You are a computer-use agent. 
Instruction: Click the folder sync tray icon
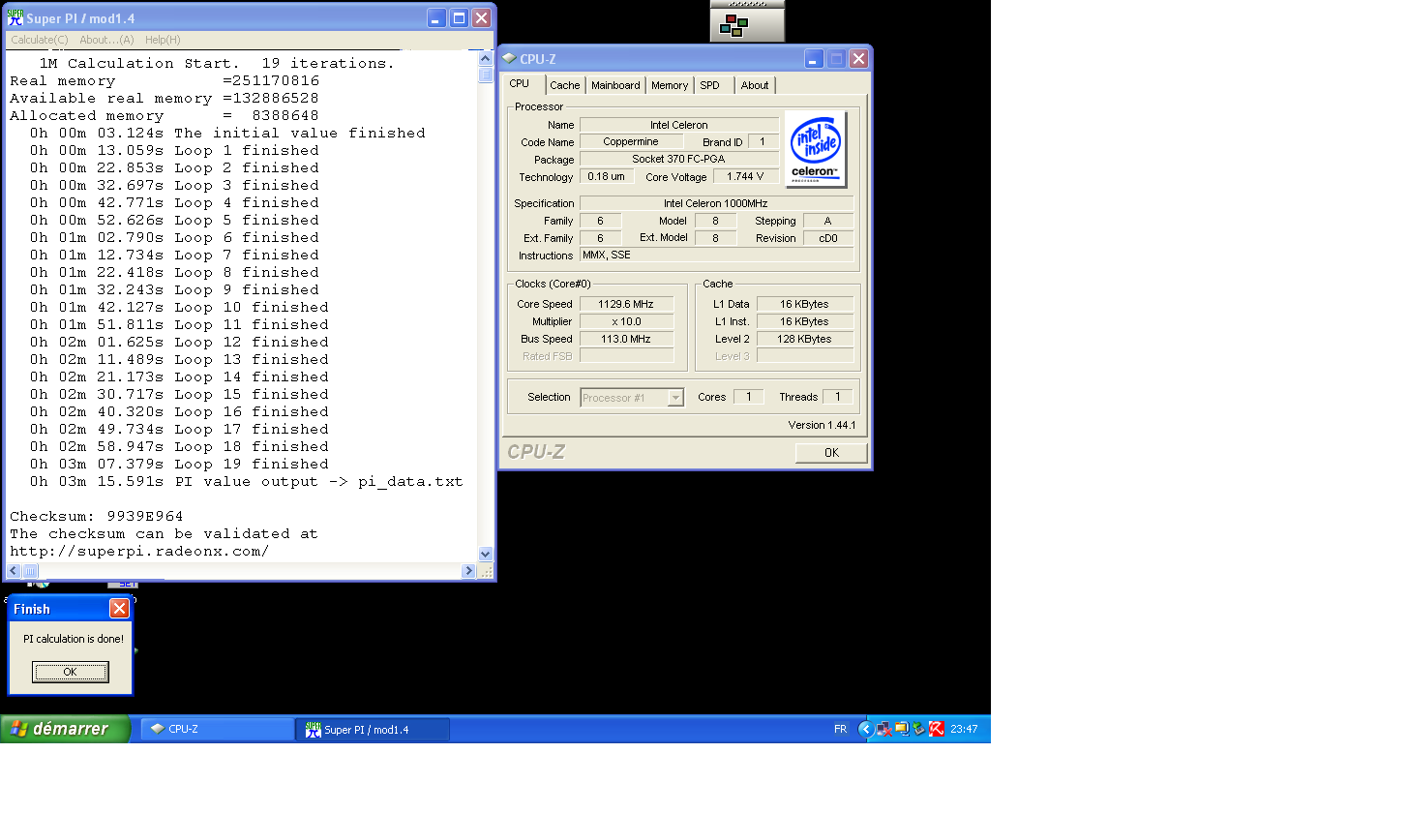point(902,730)
